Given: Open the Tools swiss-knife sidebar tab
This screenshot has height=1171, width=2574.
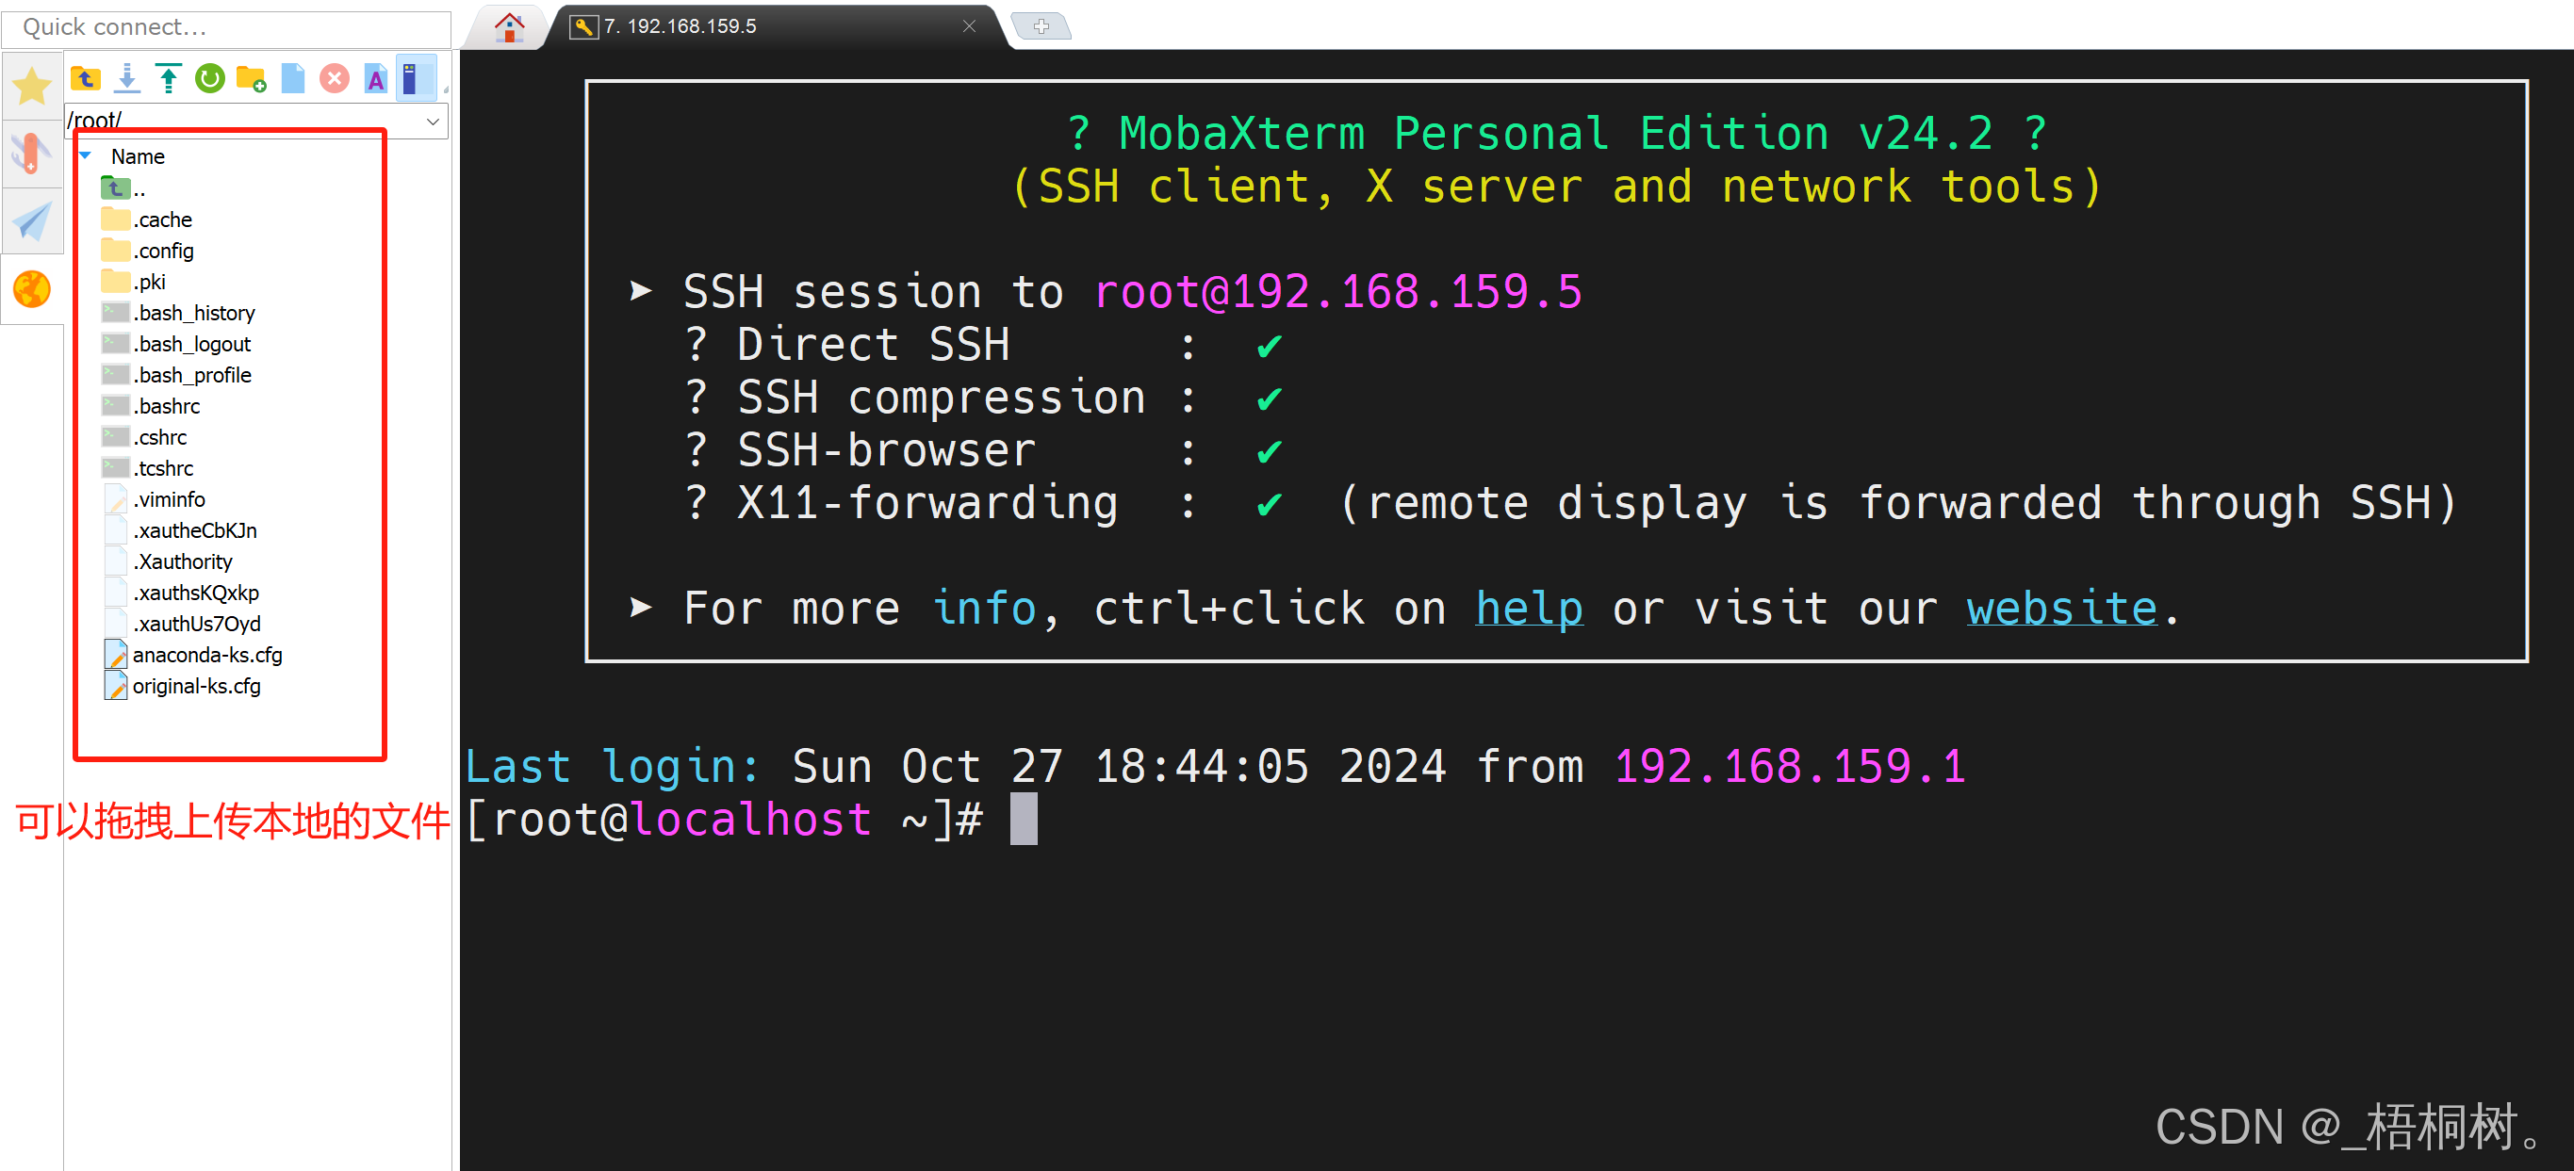Looking at the screenshot, I should click(x=32, y=154).
